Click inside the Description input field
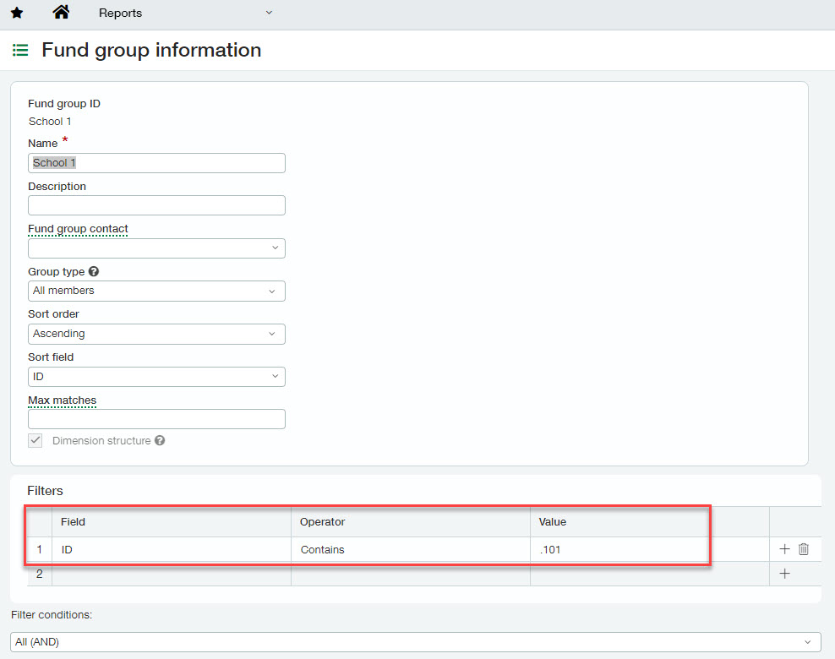Image resolution: width=835 pixels, height=659 pixels. pos(156,204)
